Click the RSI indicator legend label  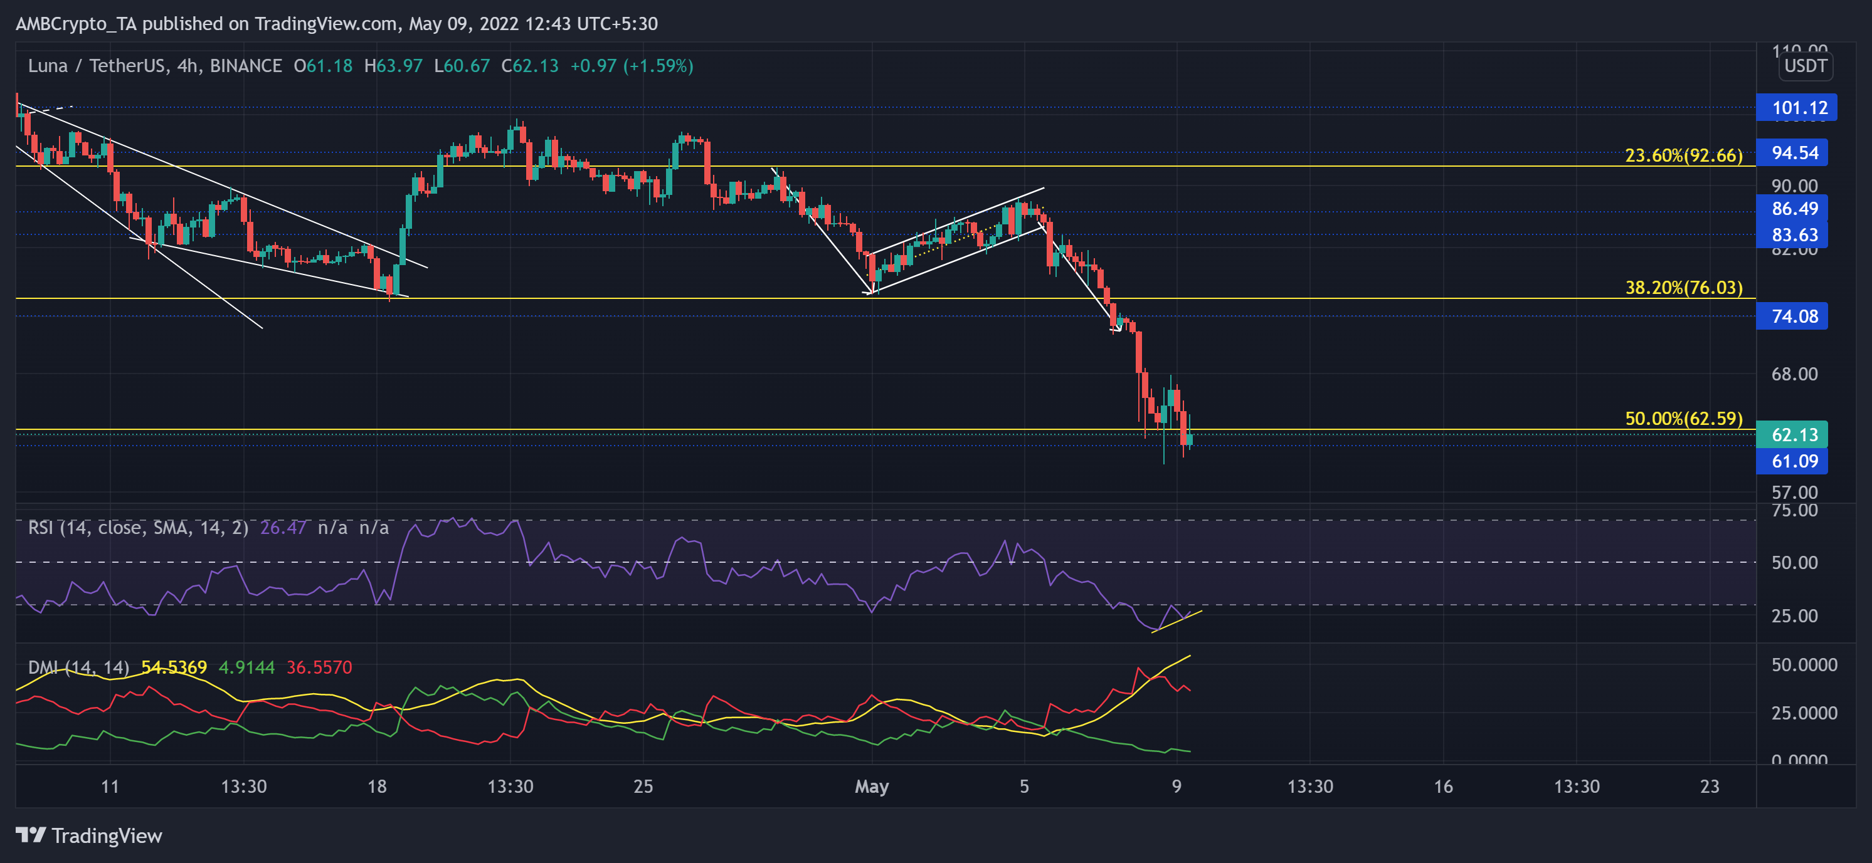[x=138, y=528]
